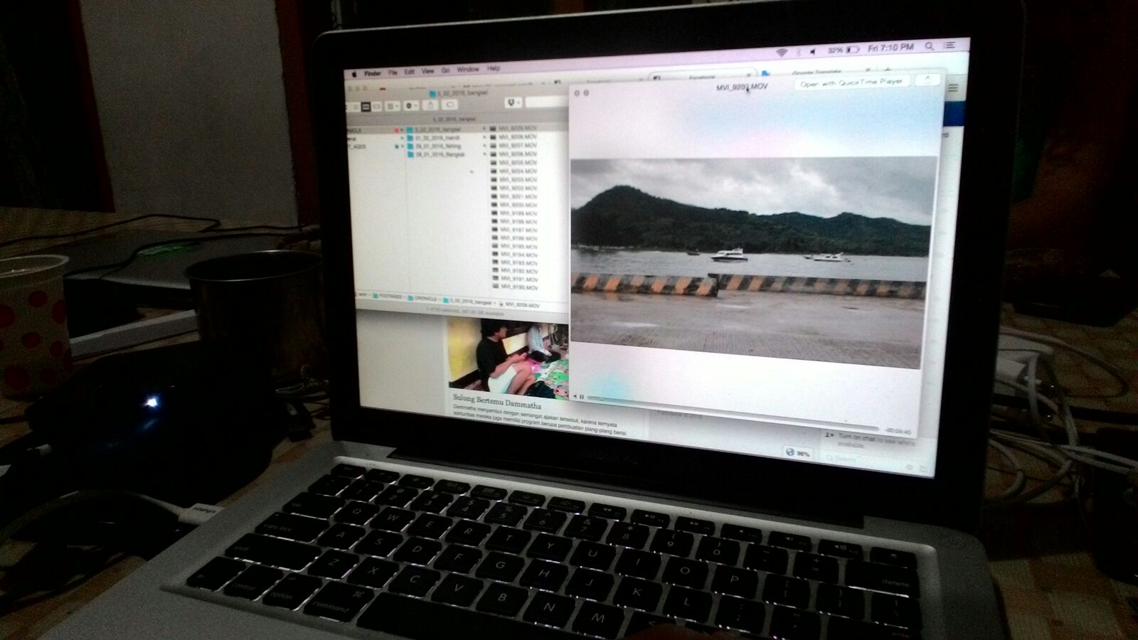Select file MVI_9202.MOV
Screen dimensions: 1138x640
(514, 188)
